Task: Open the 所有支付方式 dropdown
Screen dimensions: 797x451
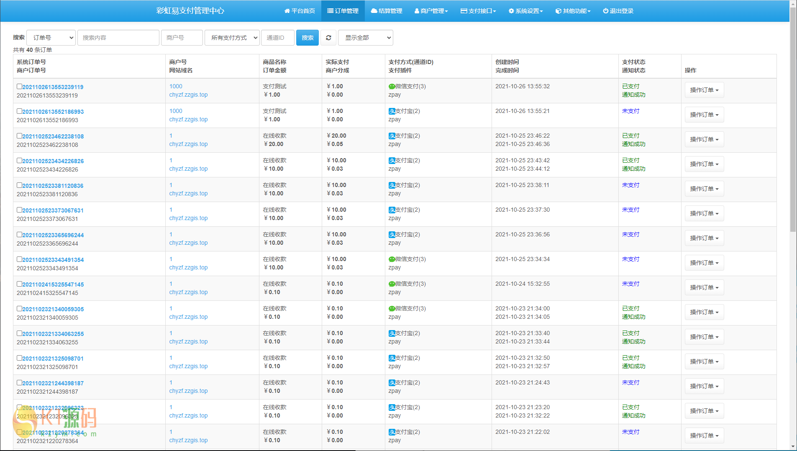Action: tap(232, 38)
